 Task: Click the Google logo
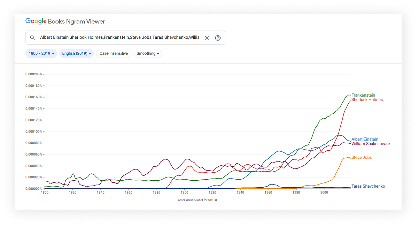pyautogui.click(x=35, y=21)
